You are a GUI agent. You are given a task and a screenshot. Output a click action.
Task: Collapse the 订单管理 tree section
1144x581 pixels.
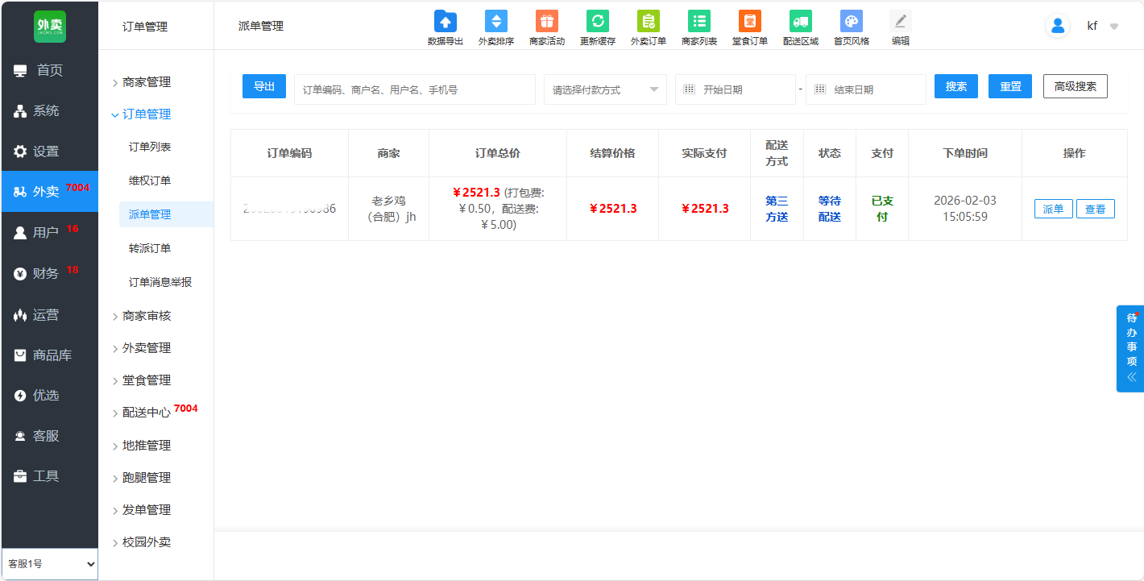[x=146, y=114]
